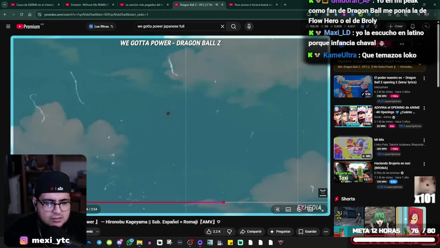Run search with the magnifier button
This screenshot has height=248, width=440.
[x=233, y=27]
